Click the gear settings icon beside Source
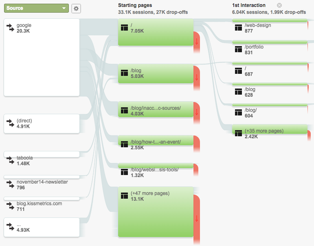The height and width of the screenshot is (246, 314). 76,9
